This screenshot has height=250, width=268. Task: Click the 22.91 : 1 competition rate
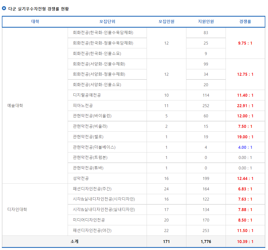click(245, 106)
